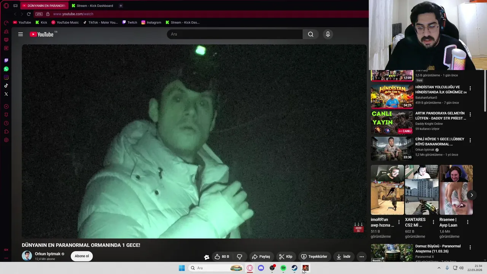This screenshot has height=274, width=487.
Task: Open Discord from the taskbar
Action: (x=261, y=268)
